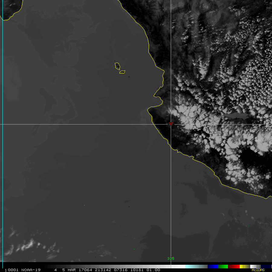Click the MAR month text in the footer

point(72,270)
